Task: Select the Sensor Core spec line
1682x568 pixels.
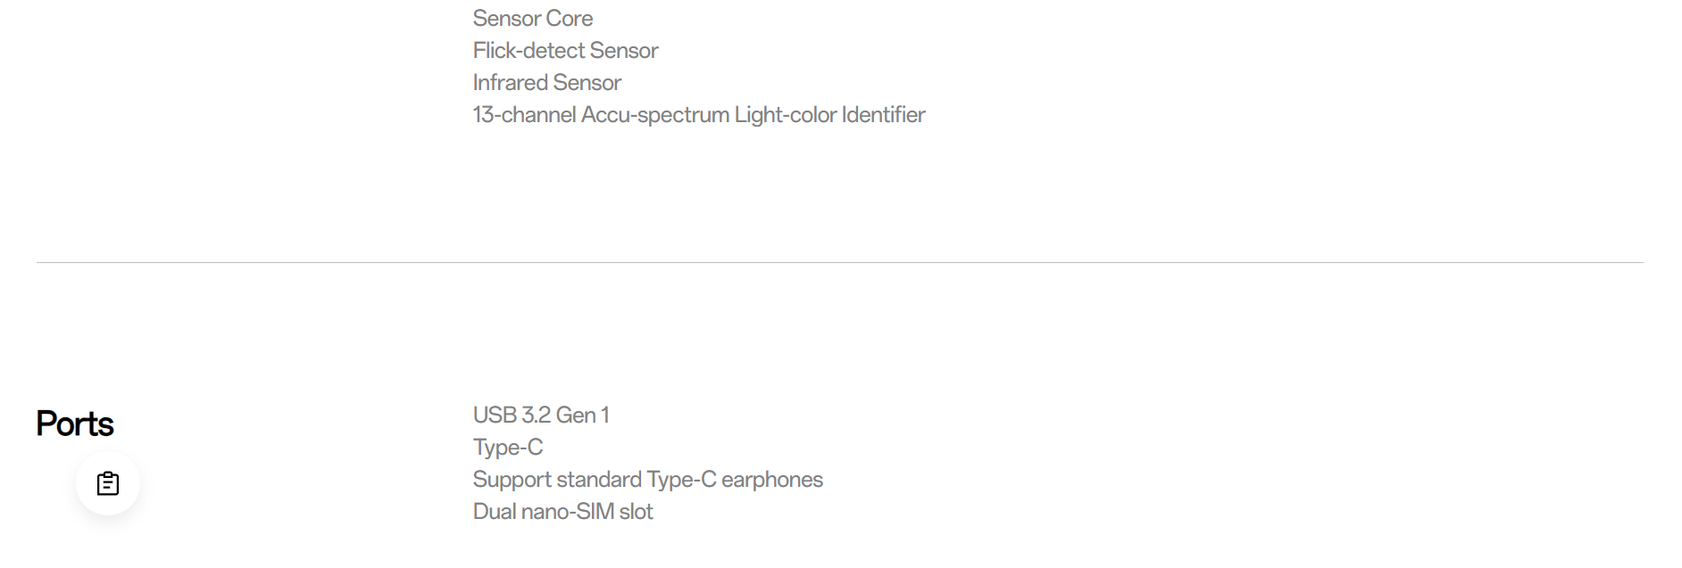Action: pos(533,18)
